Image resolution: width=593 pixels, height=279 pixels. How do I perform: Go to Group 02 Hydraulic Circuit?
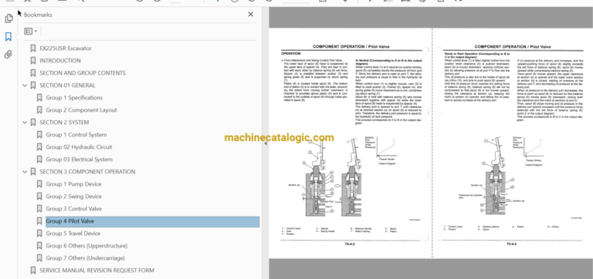click(79, 147)
